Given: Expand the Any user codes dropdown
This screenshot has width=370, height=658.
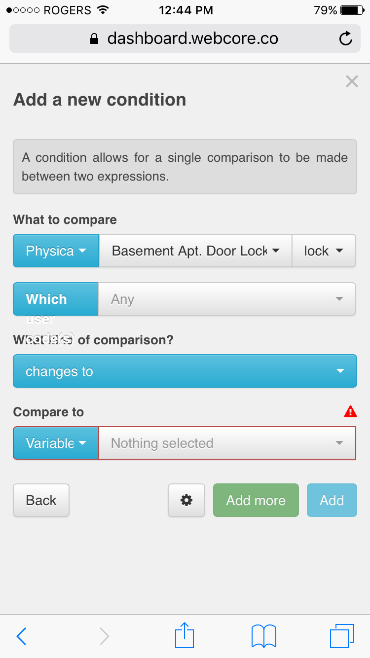Looking at the screenshot, I should coord(227,299).
